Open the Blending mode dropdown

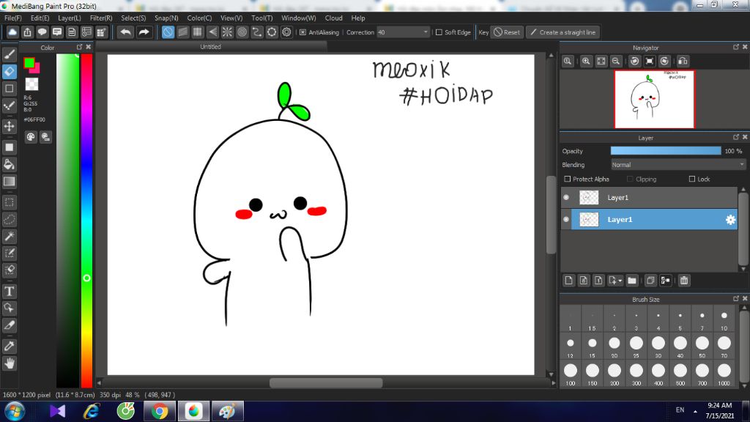(x=678, y=165)
